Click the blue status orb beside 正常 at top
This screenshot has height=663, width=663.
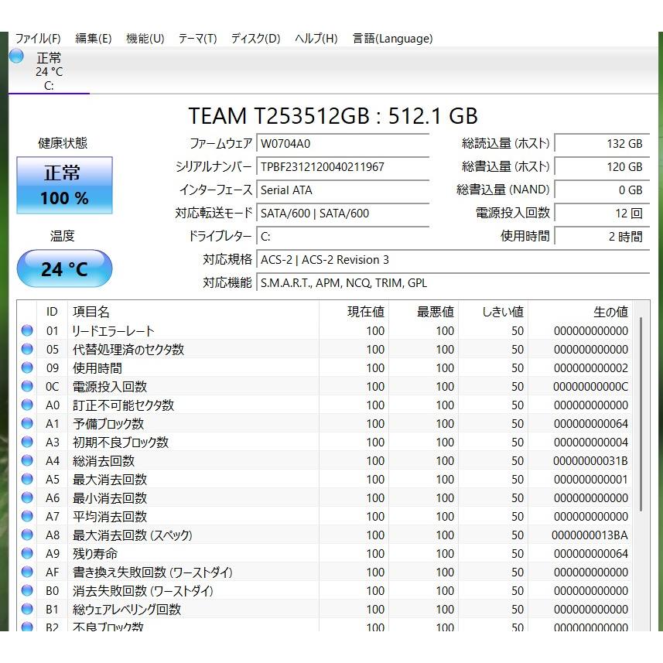click(16, 56)
